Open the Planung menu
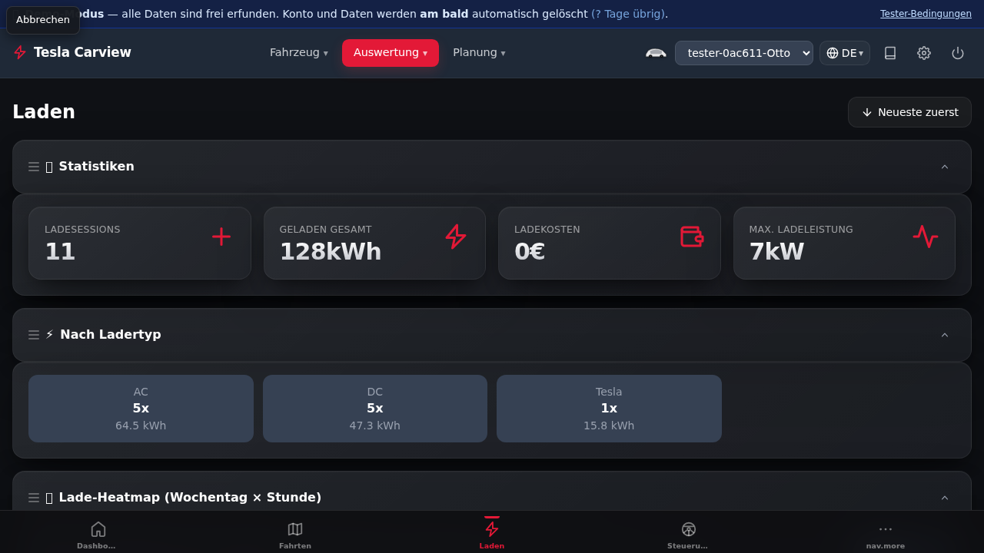The height and width of the screenshot is (553, 984). [x=479, y=53]
